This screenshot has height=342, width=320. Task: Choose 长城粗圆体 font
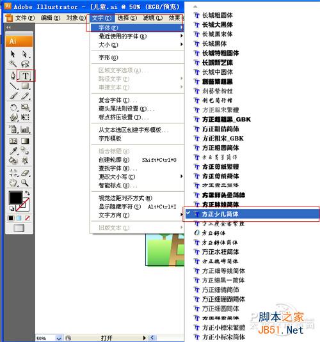pyautogui.click(x=218, y=15)
